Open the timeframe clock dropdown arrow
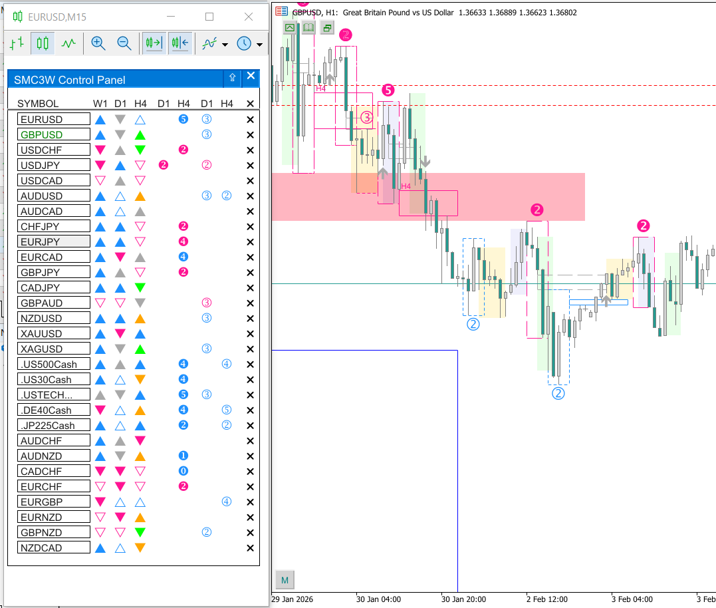716x608 pixels. (x=259, y=45)
